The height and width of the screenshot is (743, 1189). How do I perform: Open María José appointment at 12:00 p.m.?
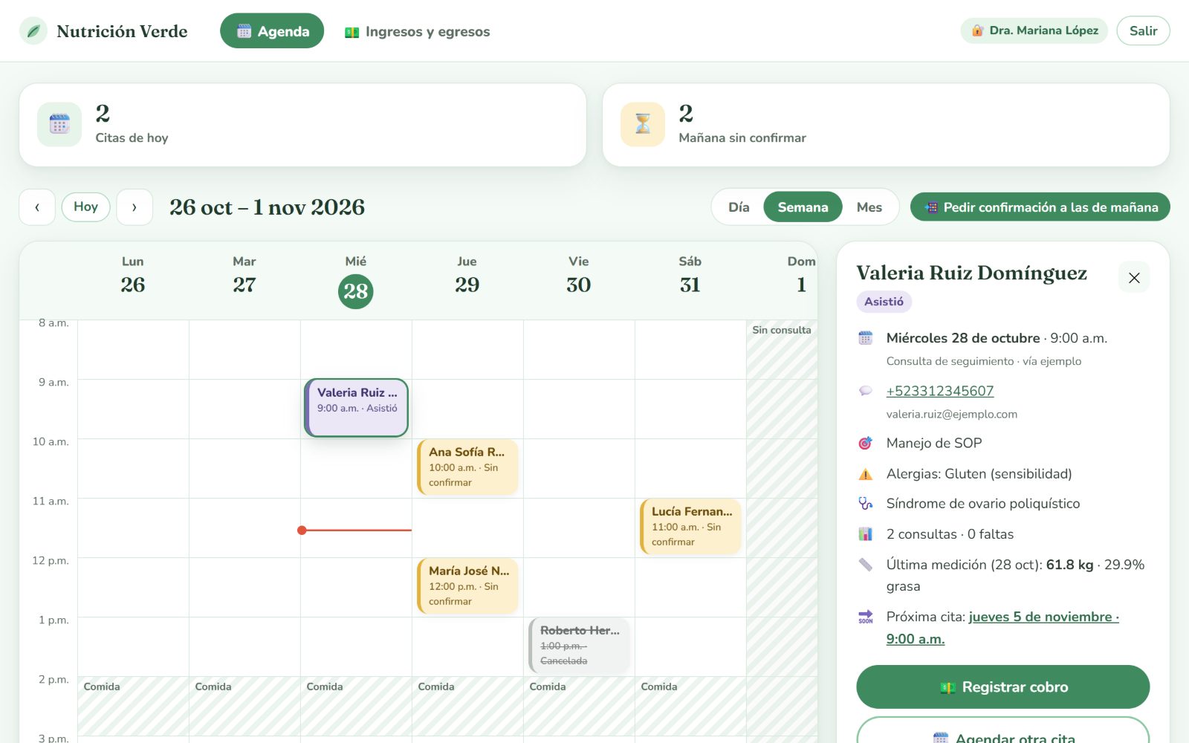pos(467,586)
